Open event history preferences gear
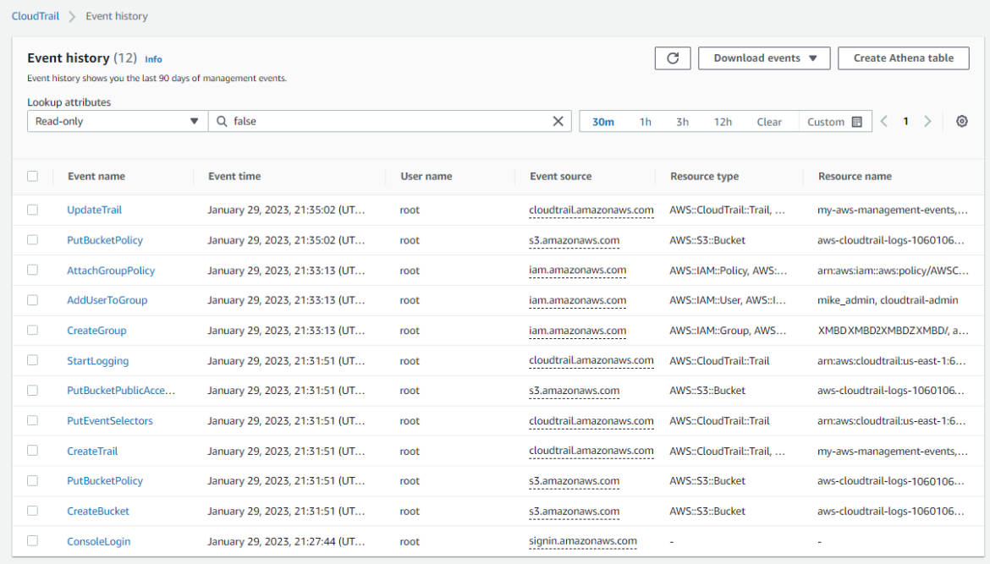 961,121
